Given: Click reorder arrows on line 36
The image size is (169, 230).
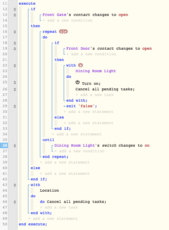Looking at the screenshot, I should (15, 146).
